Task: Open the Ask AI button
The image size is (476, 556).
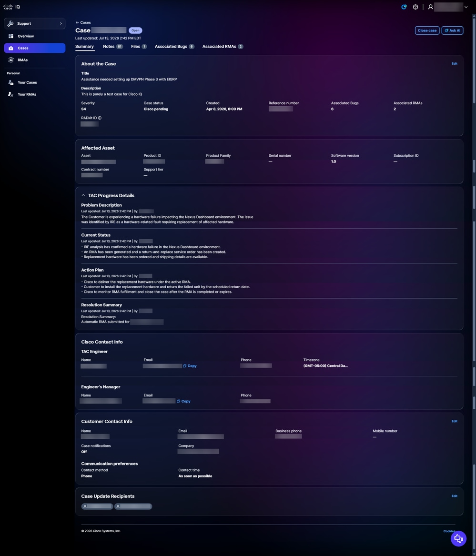Action: pyautogui.click(x=452, y=30)
